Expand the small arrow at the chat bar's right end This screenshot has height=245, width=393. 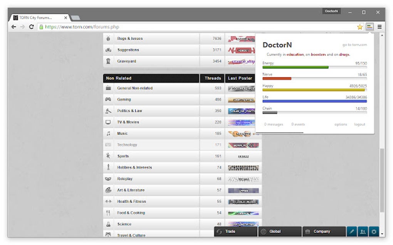(x=382, y=234)
